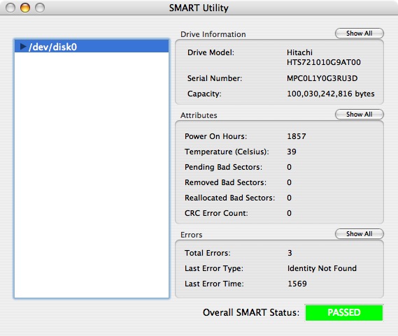The height and width of the screenshot is (336, 398).
Task: Select the /dev/disk0 drive row
Action: [92, 47]
